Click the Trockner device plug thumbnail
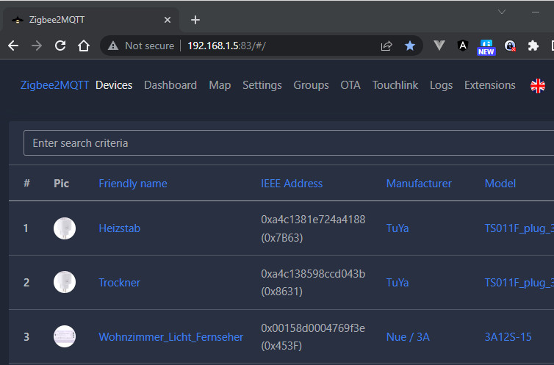This screenshot has width=554, height=365. click(65, 283)
